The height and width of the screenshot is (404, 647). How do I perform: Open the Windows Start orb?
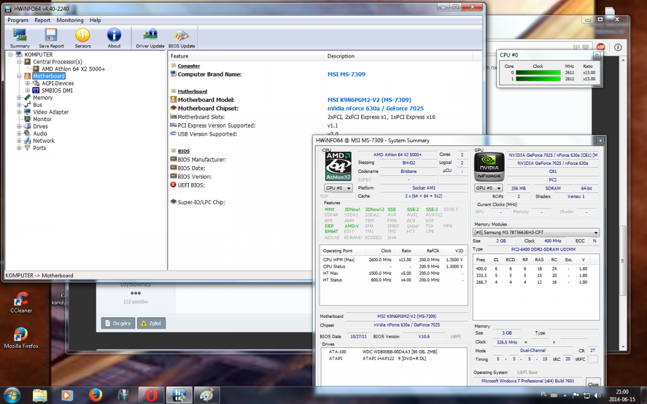coord(11,394)
